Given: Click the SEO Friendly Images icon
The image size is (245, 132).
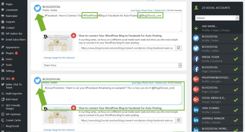Looking at the screenshot, I should [x=3, y=105].
